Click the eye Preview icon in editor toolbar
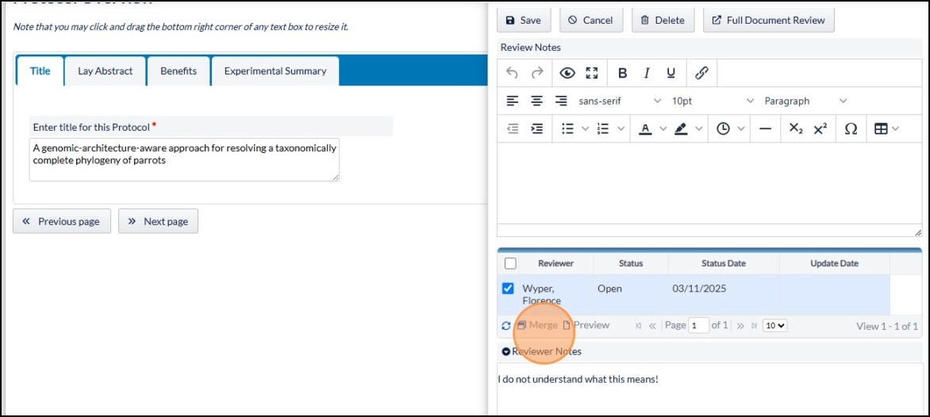 [567, 73]
